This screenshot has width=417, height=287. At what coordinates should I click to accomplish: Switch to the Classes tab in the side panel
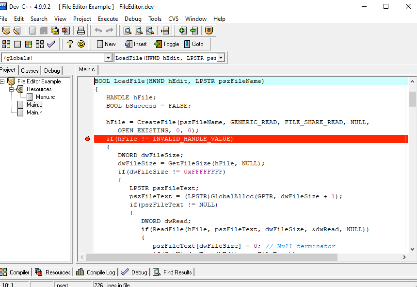(x=30, y=70)
